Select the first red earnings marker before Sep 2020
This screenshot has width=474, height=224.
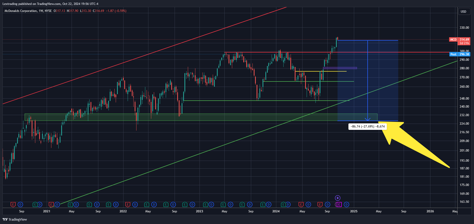coord(13,205)
